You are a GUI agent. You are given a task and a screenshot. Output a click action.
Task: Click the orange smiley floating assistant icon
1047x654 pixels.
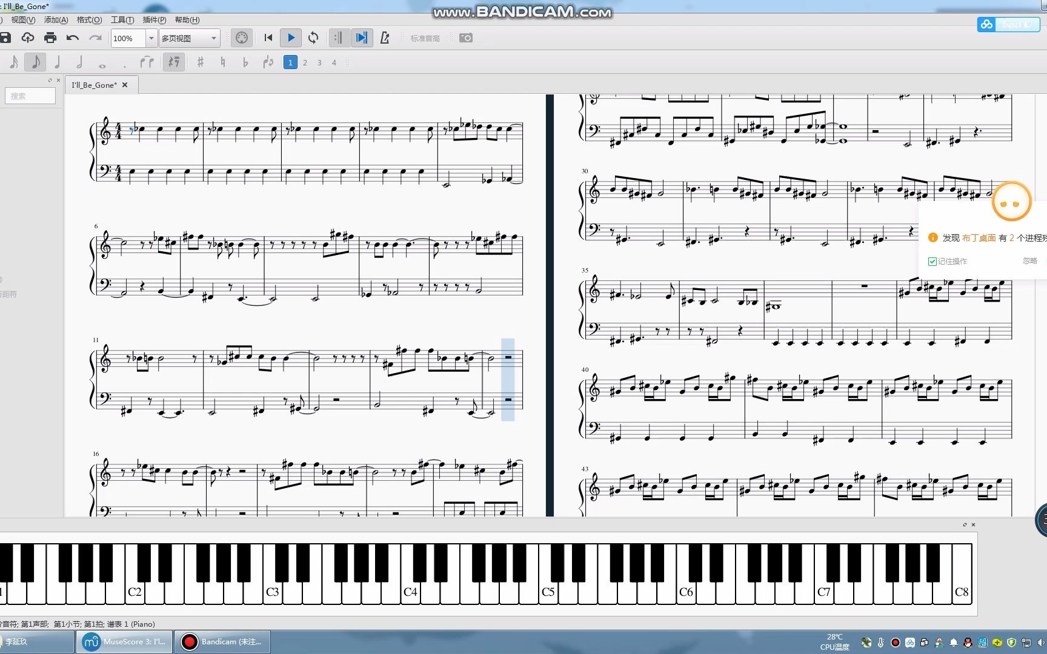click(x=1011, y=202)
